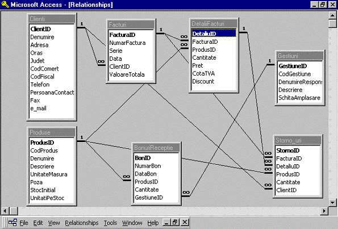The width and height of the screenshot is (338, 229).
Task: Click the vertical scrollbar thumb
Action: click(x=332, y=23)
